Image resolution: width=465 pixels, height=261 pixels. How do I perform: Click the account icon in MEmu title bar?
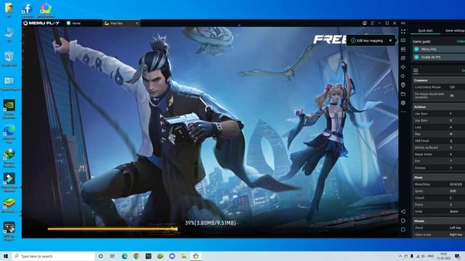pyautogui.click(x=365, y=23)
